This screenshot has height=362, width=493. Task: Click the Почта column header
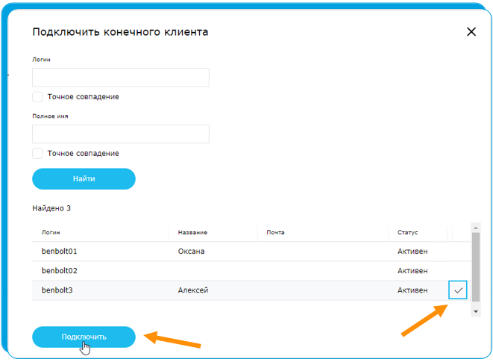click(276, 233)
